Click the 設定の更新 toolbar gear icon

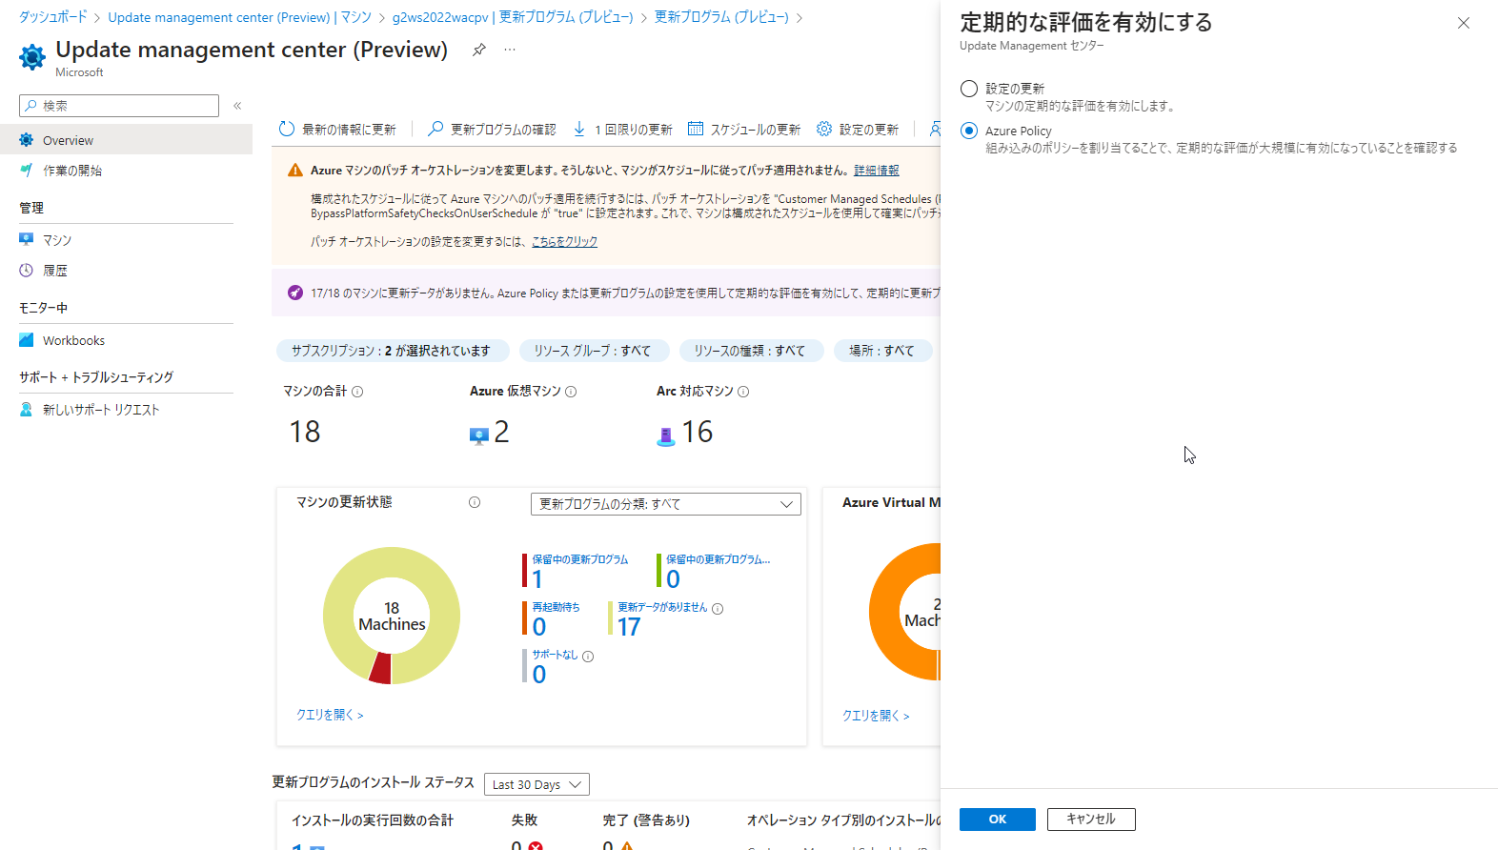pyautogui.click(x=824, y=129)
